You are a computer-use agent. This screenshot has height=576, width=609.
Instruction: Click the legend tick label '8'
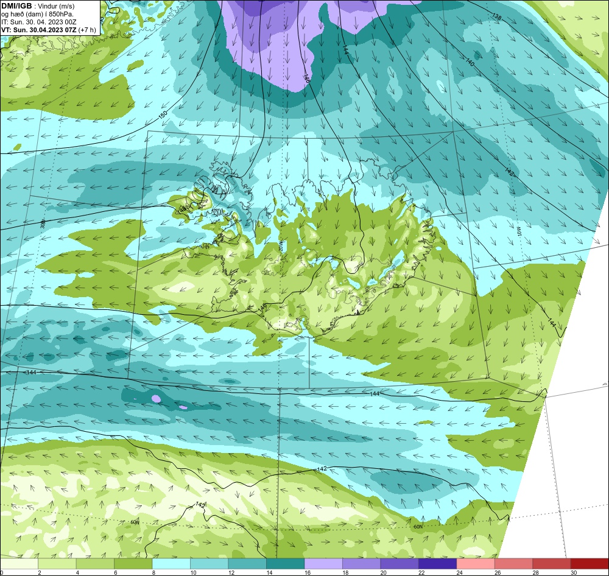coord(153,572)
